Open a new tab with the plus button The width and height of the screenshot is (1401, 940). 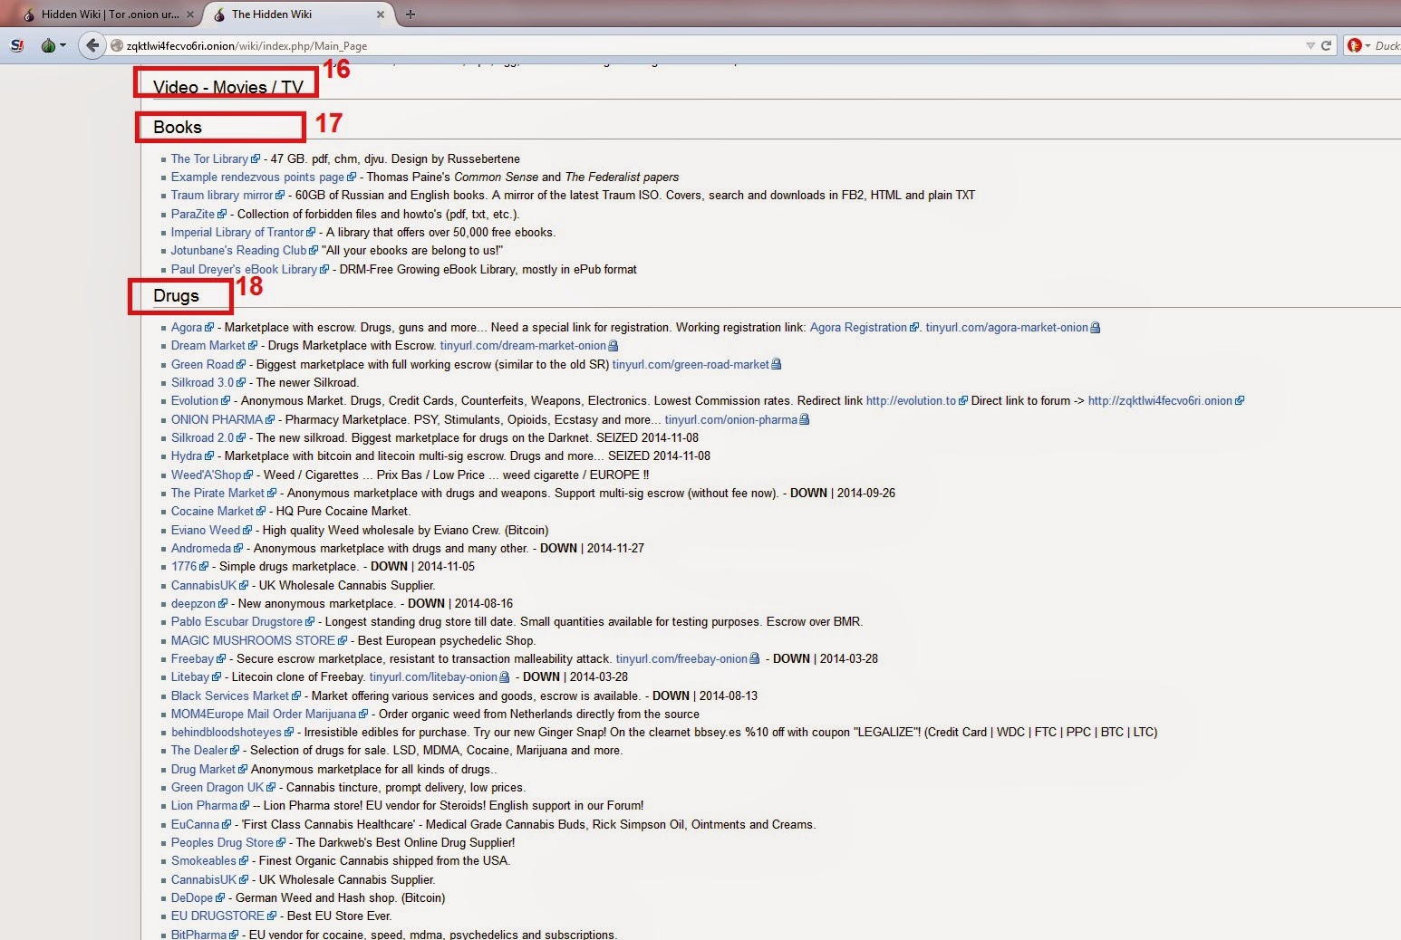pyautogui.click(x=411, y=14)
